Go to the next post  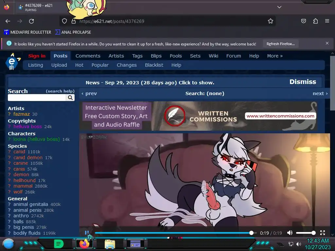(320, 93)
